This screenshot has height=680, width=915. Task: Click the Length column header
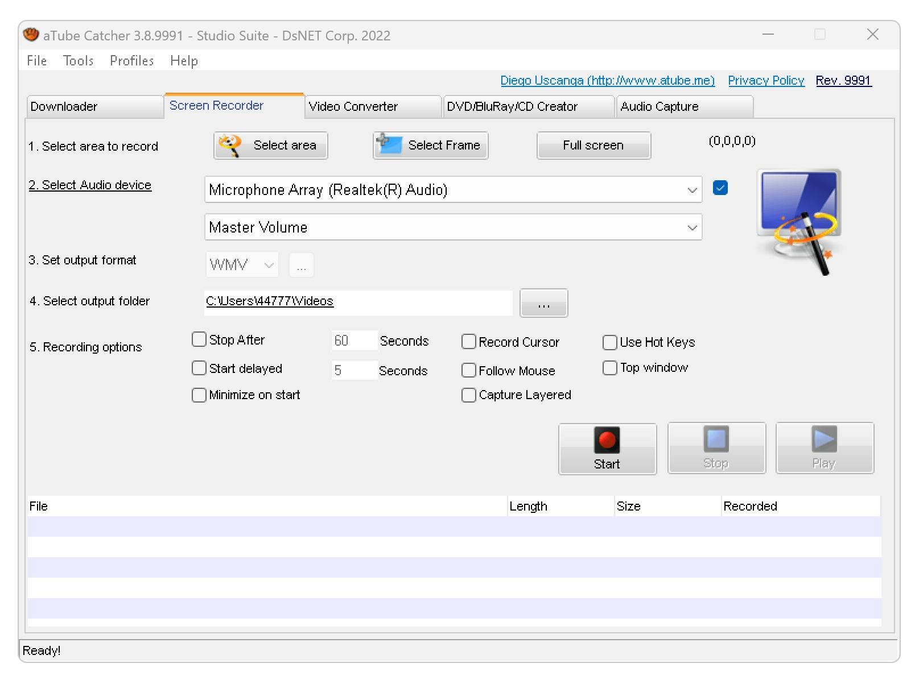[x=561, y=506]
